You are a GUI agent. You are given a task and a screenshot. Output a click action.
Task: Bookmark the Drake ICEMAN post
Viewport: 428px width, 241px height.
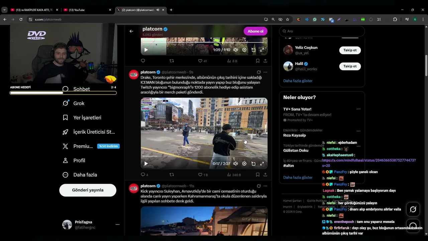click(257, 175)
